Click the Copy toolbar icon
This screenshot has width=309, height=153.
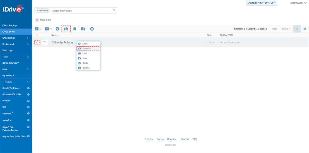(74, 29)
